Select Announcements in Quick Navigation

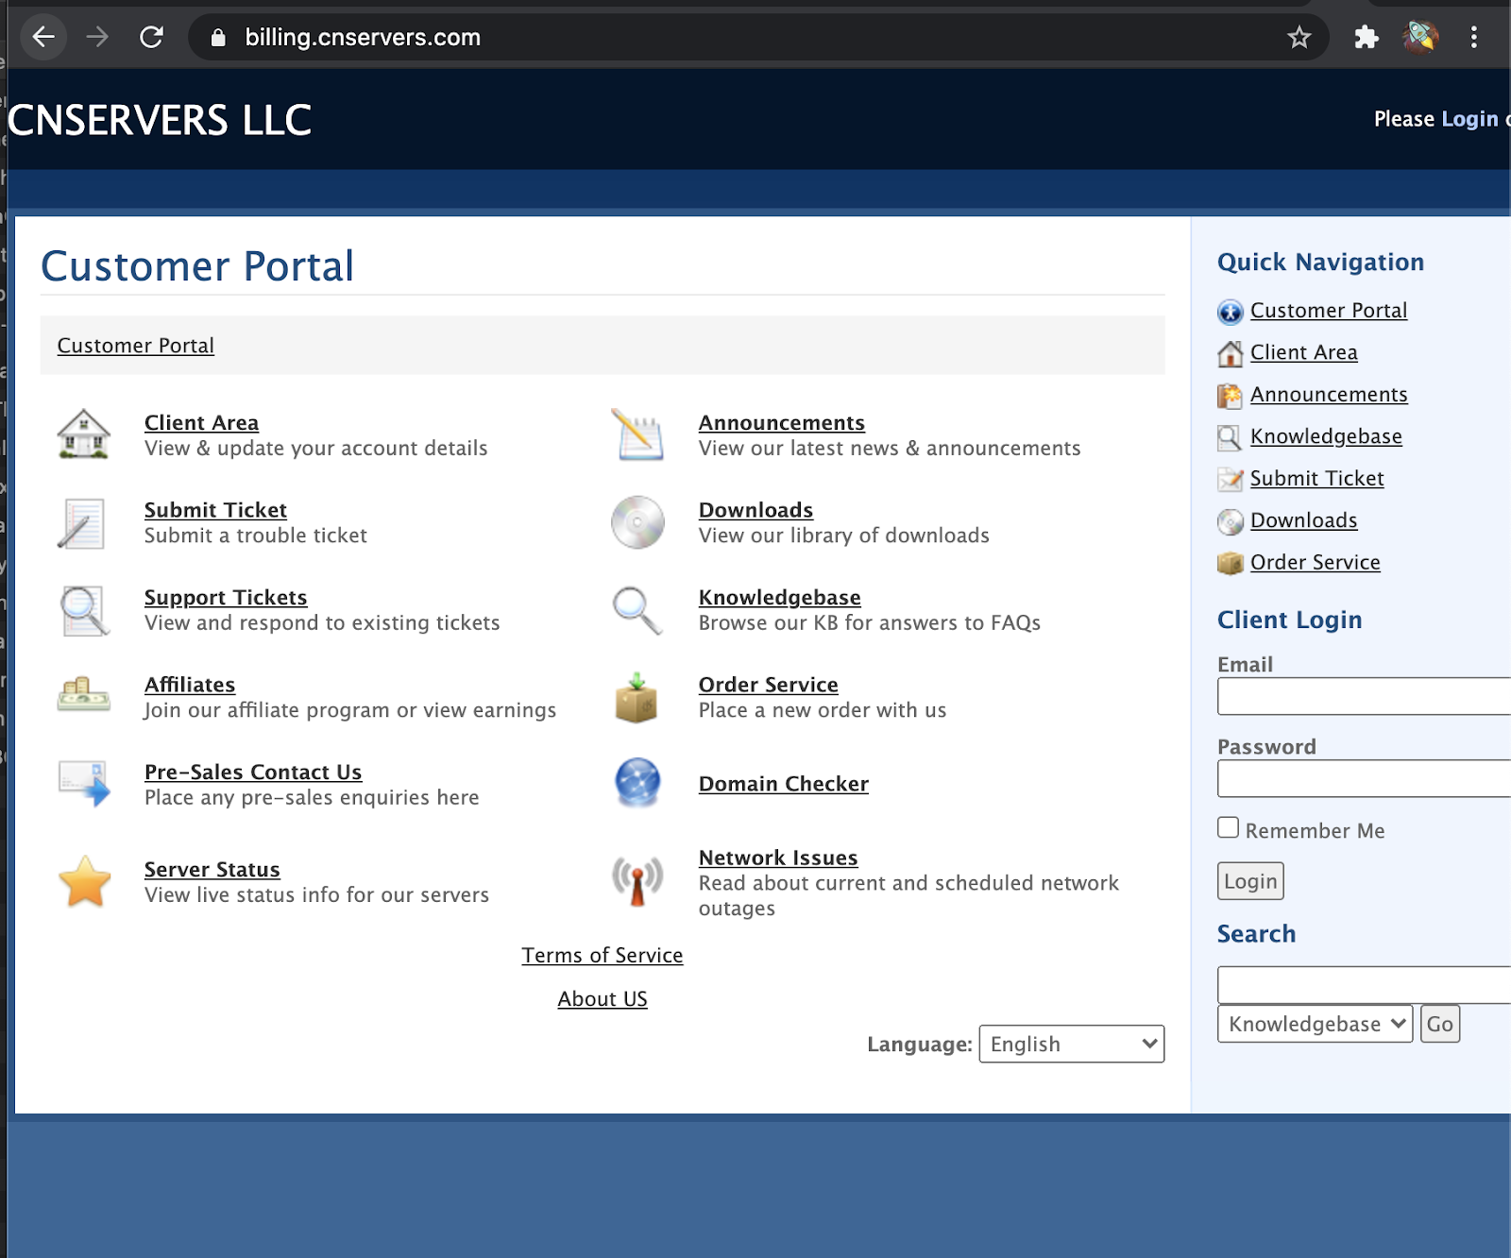pos(1329,395)
